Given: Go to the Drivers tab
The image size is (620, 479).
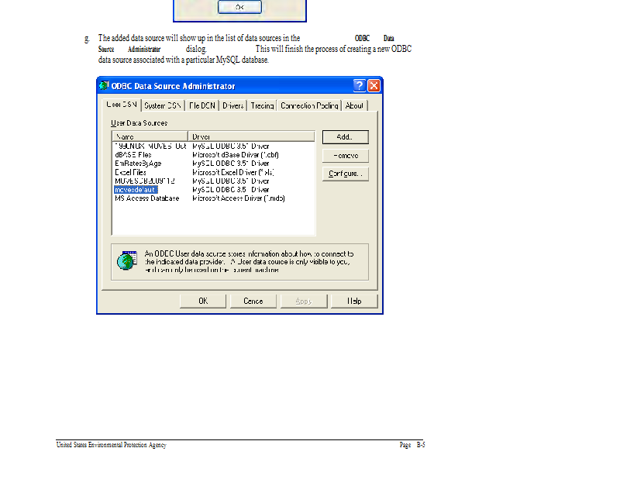Looking at the screenshot, I should [232, 105].
